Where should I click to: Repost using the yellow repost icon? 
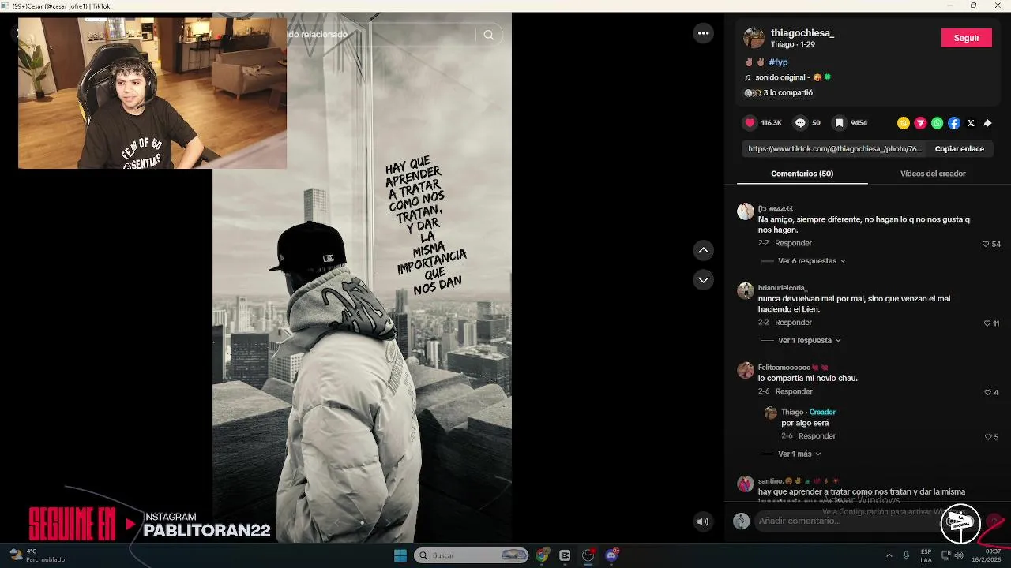tap(904, 123)
